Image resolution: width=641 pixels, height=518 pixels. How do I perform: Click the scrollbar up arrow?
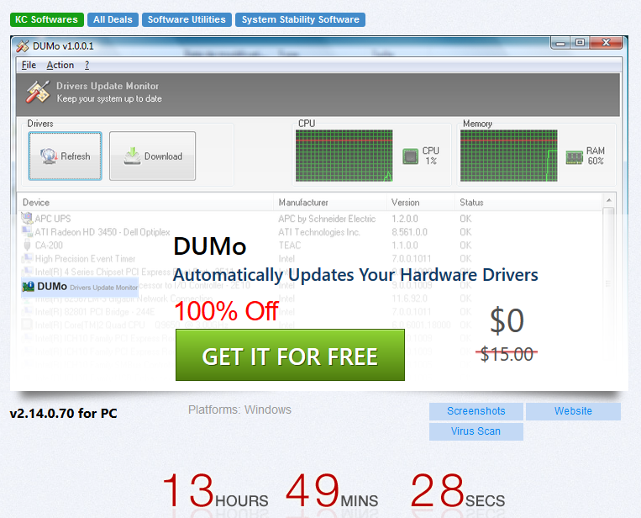click(609, 200)
